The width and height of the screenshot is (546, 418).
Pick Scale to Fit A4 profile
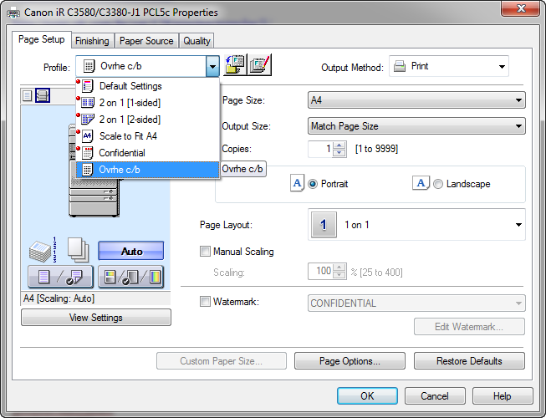point(148,136)
